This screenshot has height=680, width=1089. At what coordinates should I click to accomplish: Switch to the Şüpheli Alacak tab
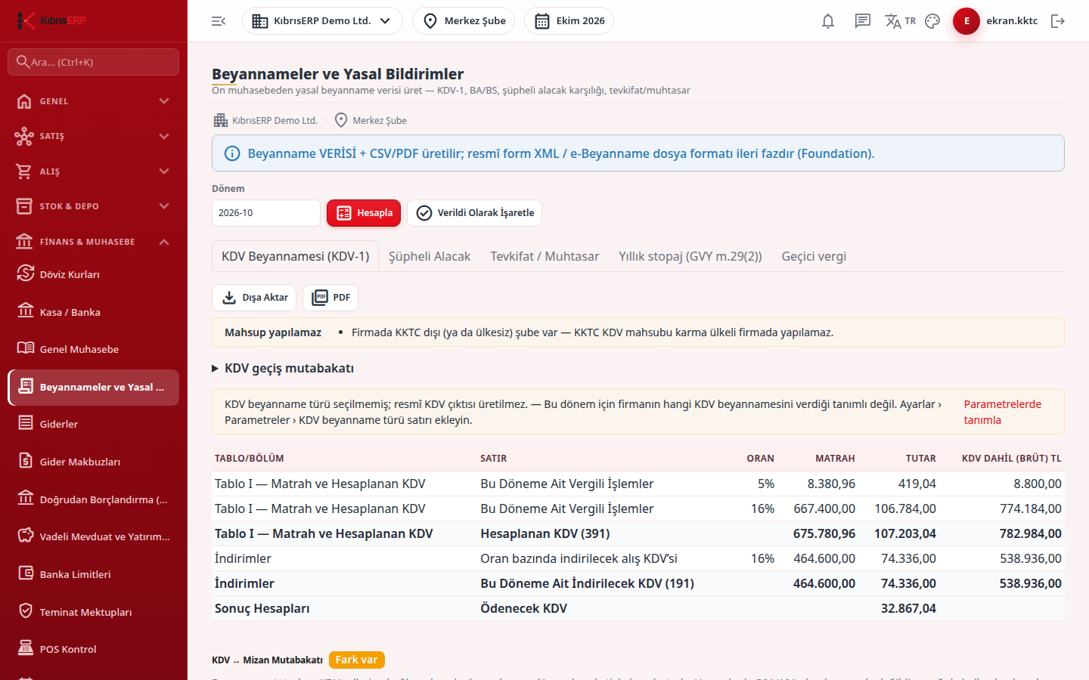coord(430,257)
